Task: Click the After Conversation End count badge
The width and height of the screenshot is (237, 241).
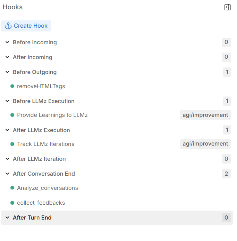Action: pyautogui.click(x=226, y=174)
